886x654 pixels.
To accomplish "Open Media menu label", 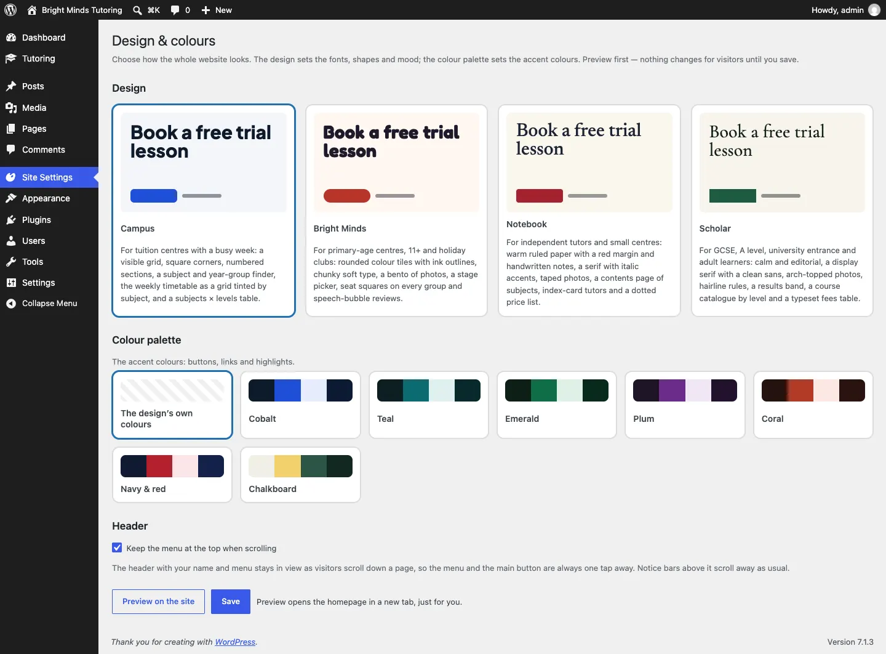I will [x=34, y=108].
